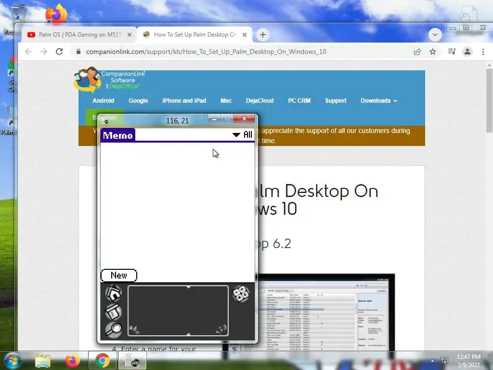Tap the Menu silkscreen icon in emulator
Viewport: 493px width, 370px height.
click(x=114, y=312)
